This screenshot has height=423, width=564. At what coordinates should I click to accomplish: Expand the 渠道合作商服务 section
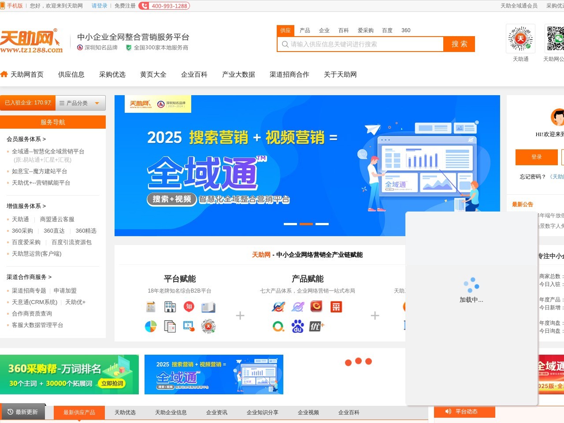point(28,277)
